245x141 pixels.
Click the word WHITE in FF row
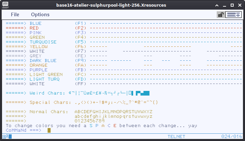point(37,84)
